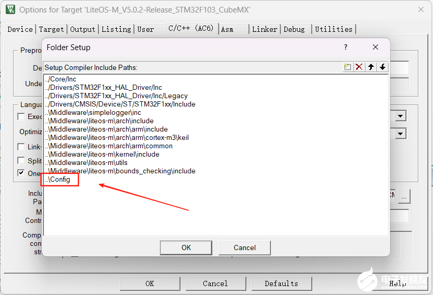Screen dimensions: 433x295
Task: Select the liteos-m\arch\arm\common path
Action: coord(216,146)
